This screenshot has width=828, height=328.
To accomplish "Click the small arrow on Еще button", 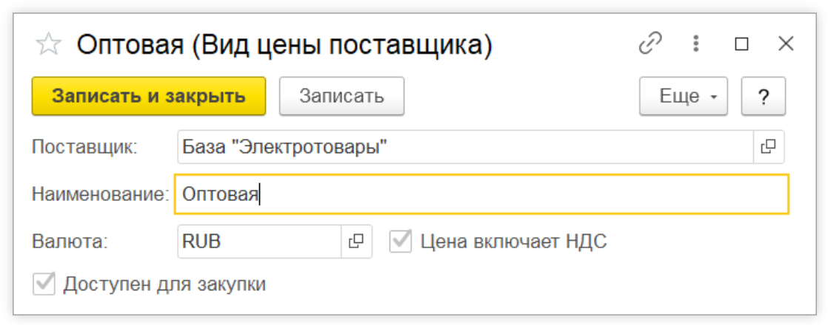I will pyautogui.click(x=713, y=98).
